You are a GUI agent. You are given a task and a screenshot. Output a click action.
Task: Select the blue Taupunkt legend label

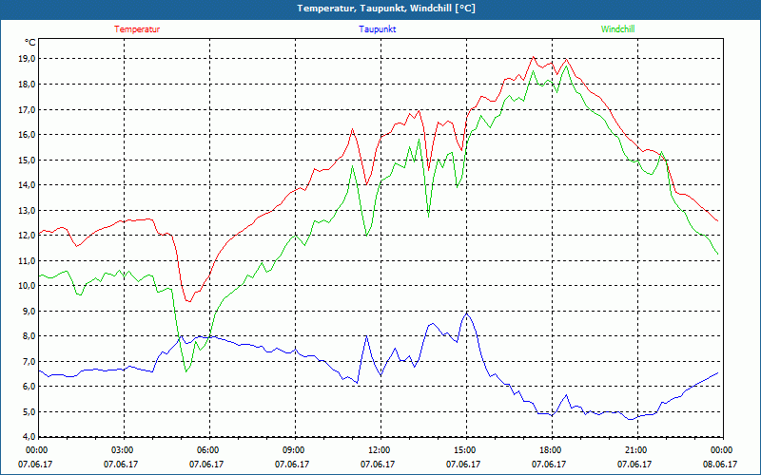coord(377,29)
